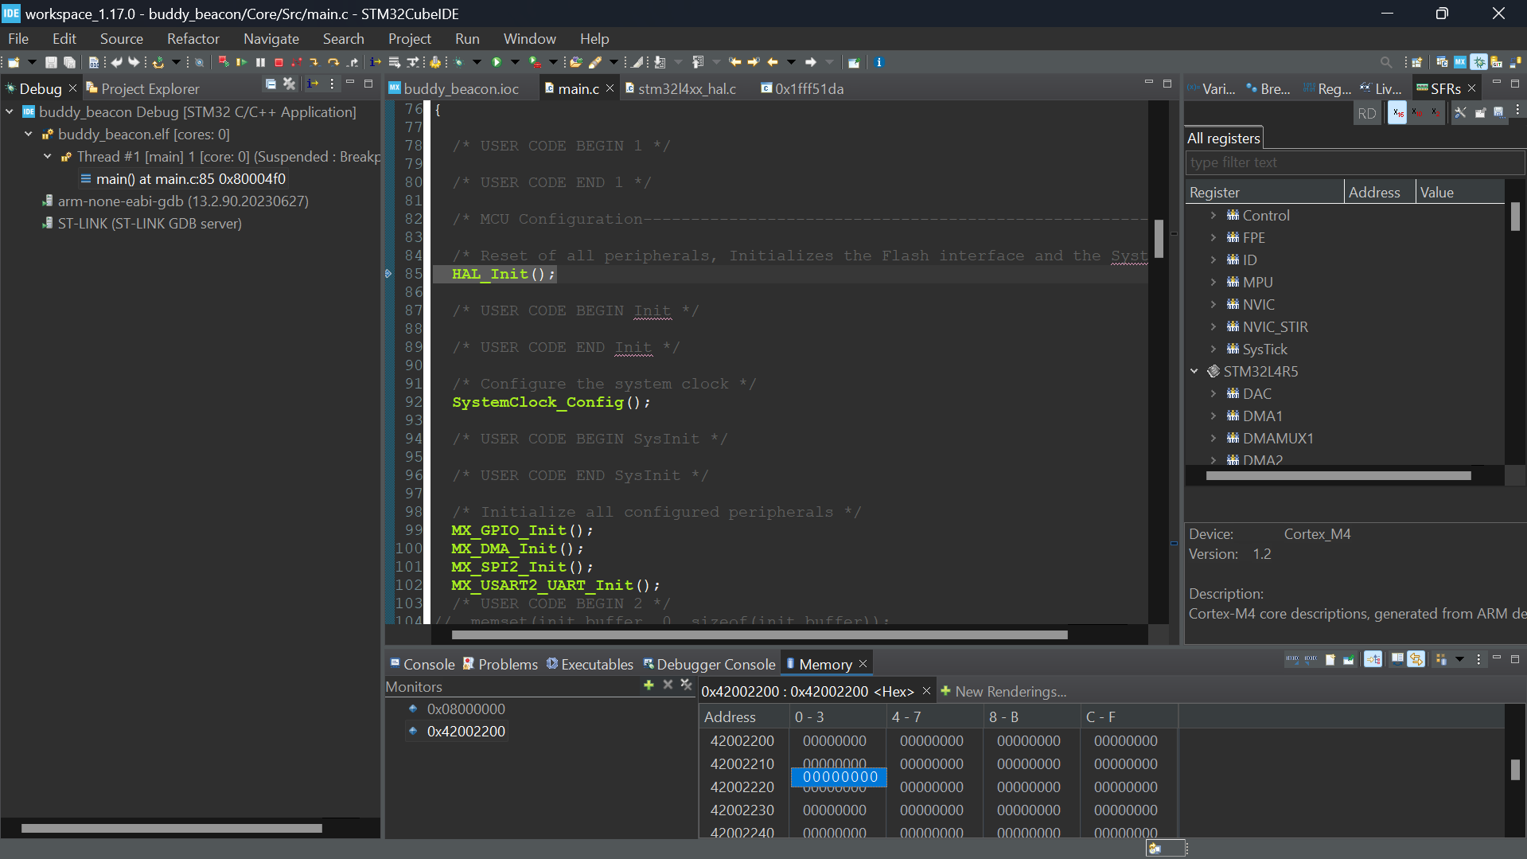Click the green Run launch icon
Image resolution: width=1527 pixels, height=859 pixels.
(496, 62)
